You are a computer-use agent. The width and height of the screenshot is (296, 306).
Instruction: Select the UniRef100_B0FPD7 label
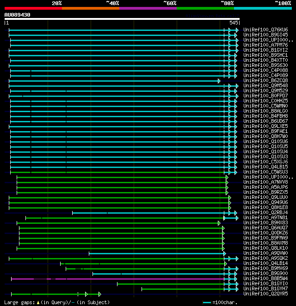pos(265,96)
